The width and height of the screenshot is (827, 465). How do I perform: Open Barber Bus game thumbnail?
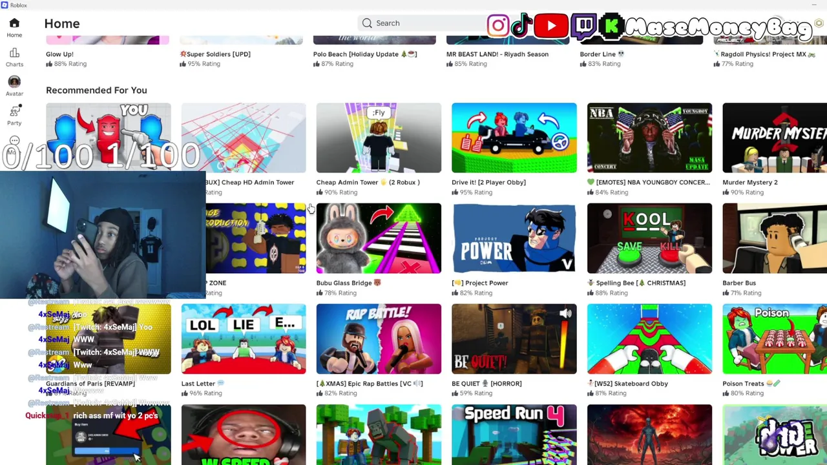(775, 238)
